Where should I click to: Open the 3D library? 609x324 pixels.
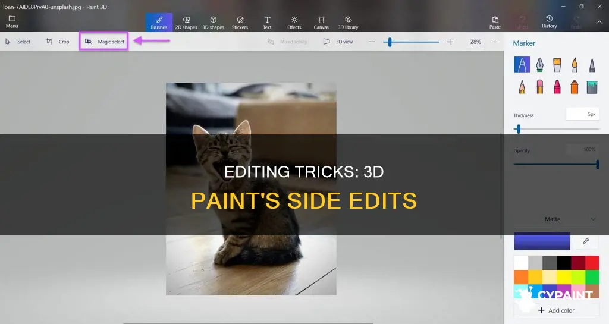point(348,23)
